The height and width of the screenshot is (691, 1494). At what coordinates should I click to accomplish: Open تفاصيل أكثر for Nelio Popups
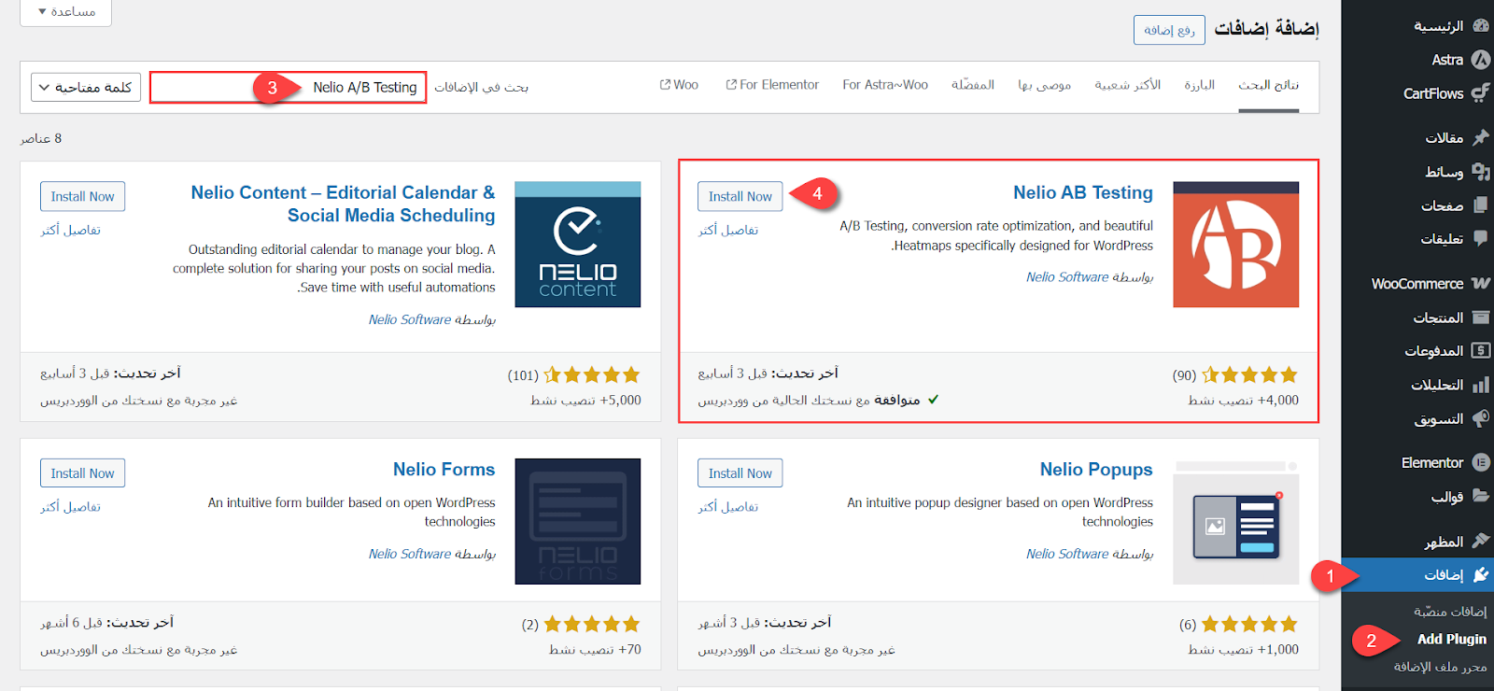click(x=728, y=507)
